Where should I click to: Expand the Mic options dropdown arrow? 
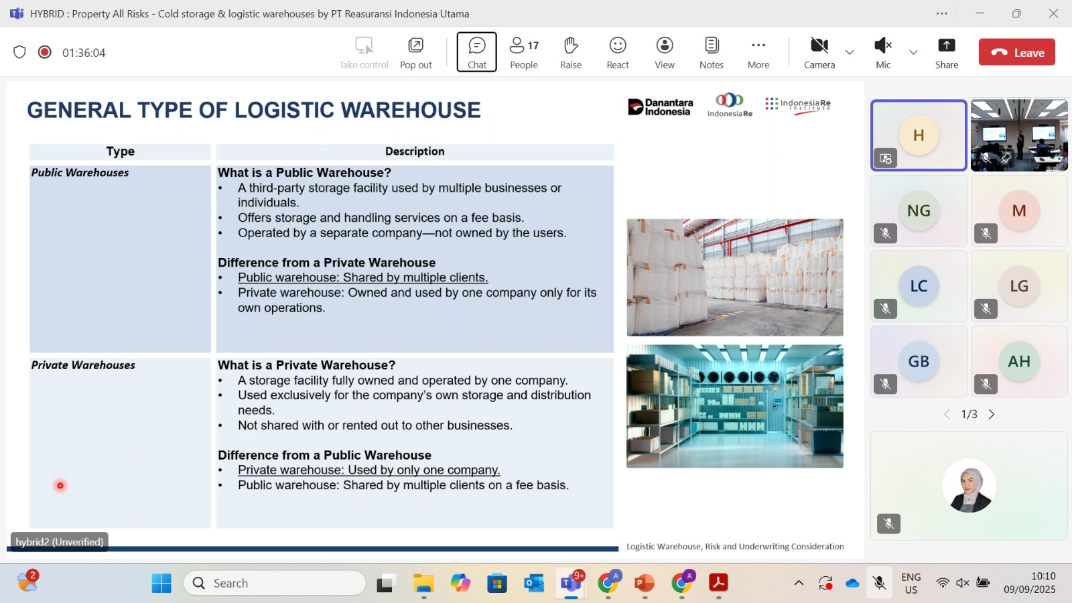(x=913, y=52)
